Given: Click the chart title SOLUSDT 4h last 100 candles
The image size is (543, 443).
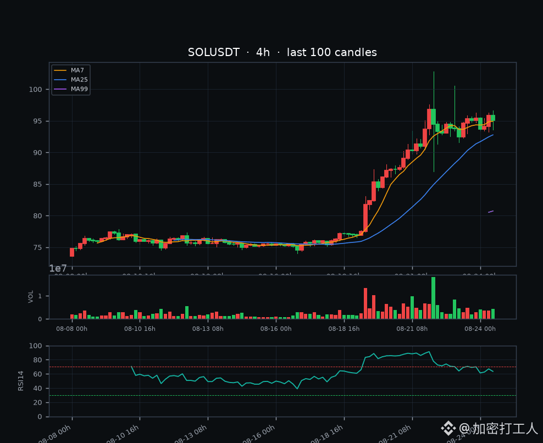Looking at the screenshot, I should tap(282, 52).
